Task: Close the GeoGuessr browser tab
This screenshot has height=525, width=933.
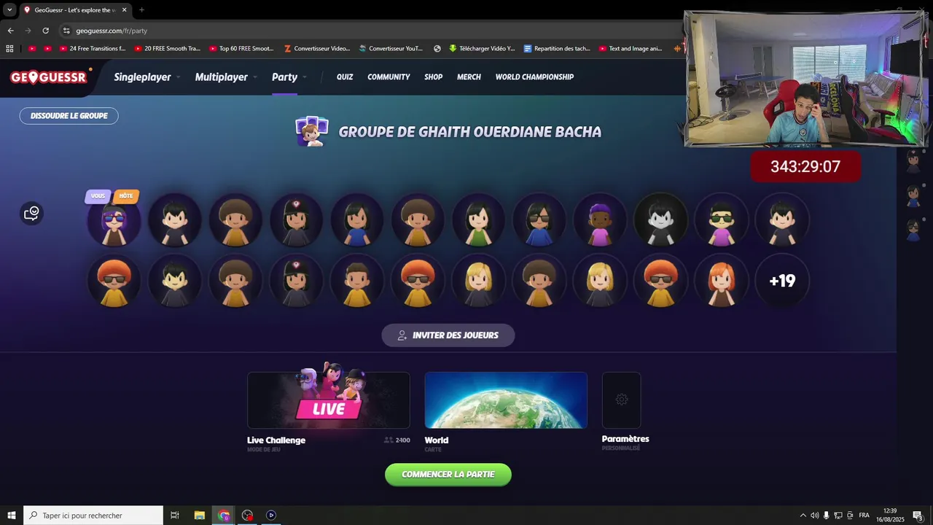Action: 125,10
